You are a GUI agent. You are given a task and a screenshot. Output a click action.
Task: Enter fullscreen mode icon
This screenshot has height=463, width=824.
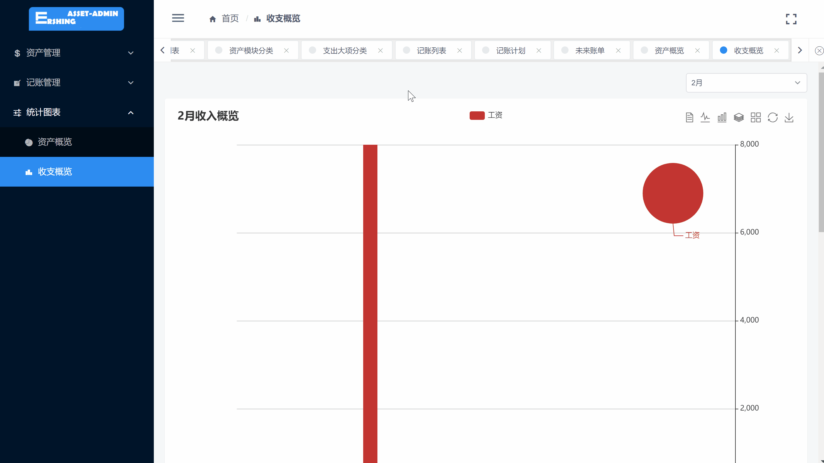pyautogui.click(x=791, y=19)
